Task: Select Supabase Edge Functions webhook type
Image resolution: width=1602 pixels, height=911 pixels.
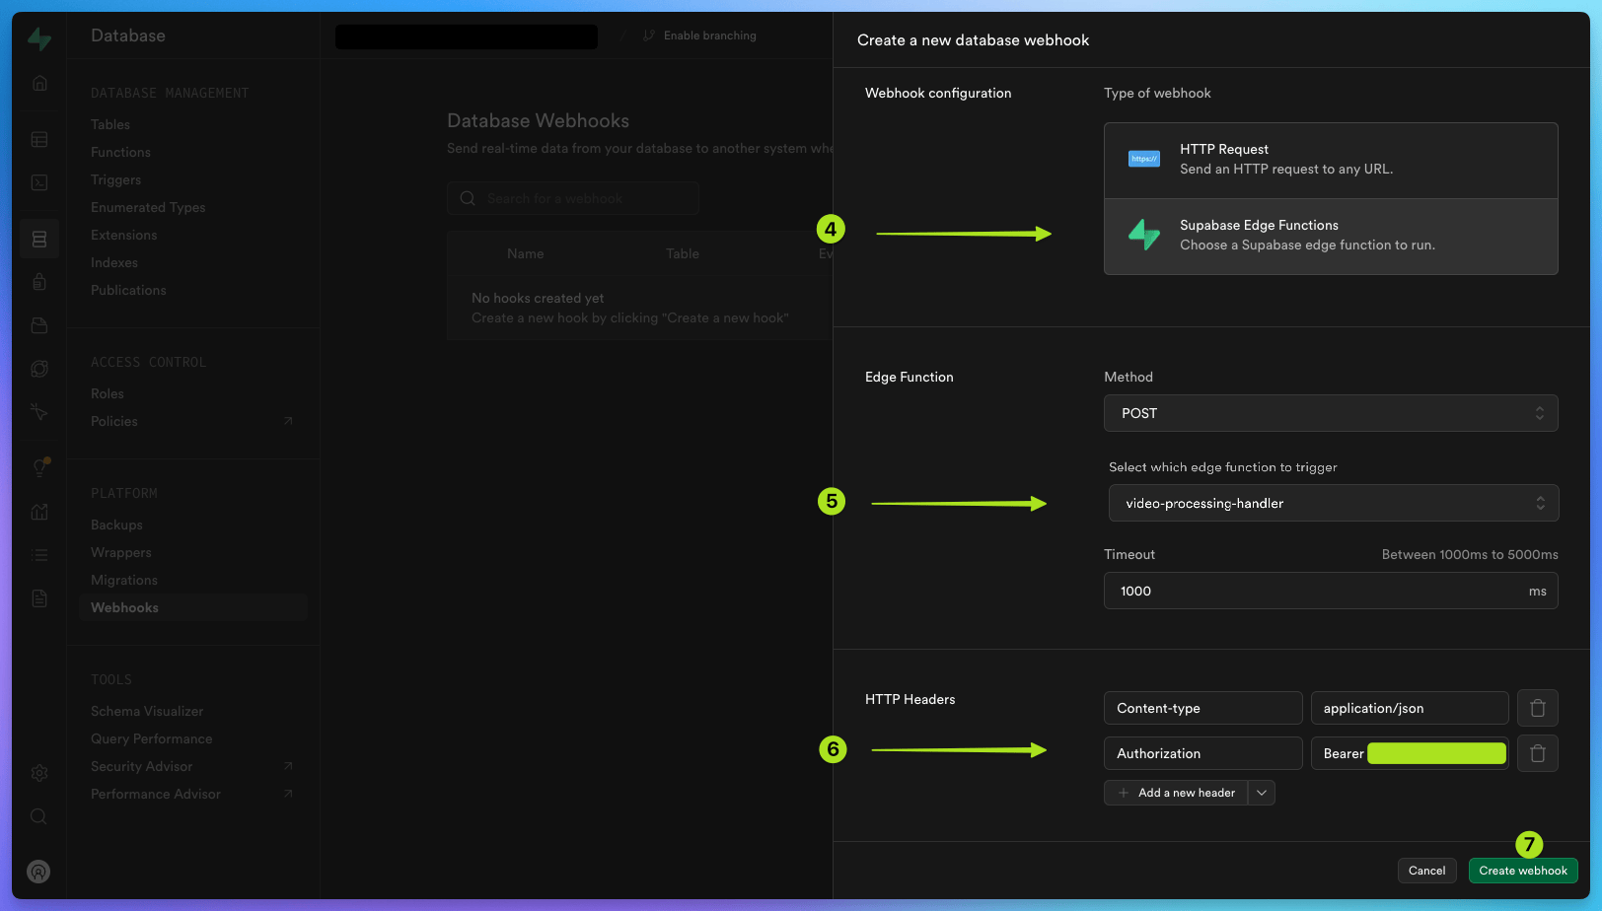Action: 1331,236
